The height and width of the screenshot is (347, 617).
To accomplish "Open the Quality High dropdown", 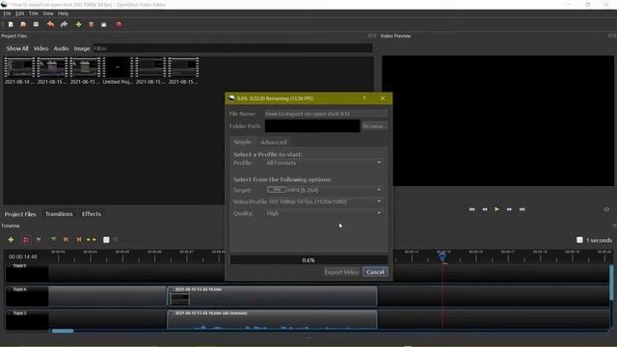I will click(324, 213).
